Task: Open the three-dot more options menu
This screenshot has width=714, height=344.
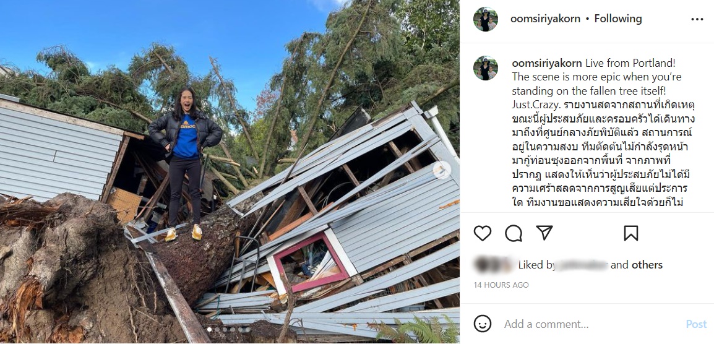Action: [x=697, y=19]
